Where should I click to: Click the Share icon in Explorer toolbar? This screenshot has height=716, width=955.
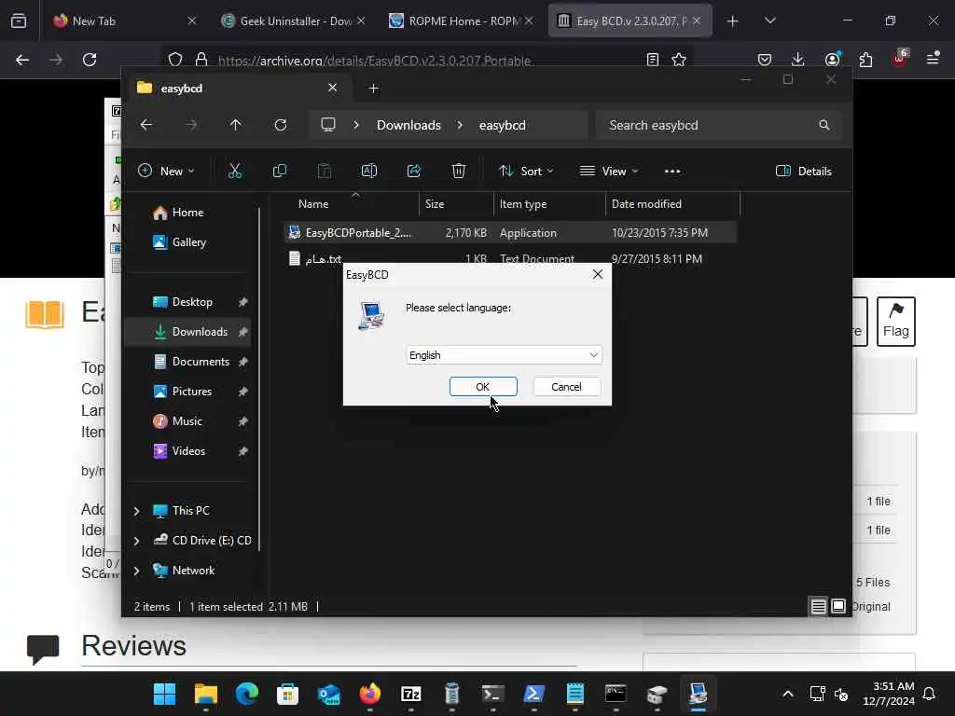(x=414, y=172)
